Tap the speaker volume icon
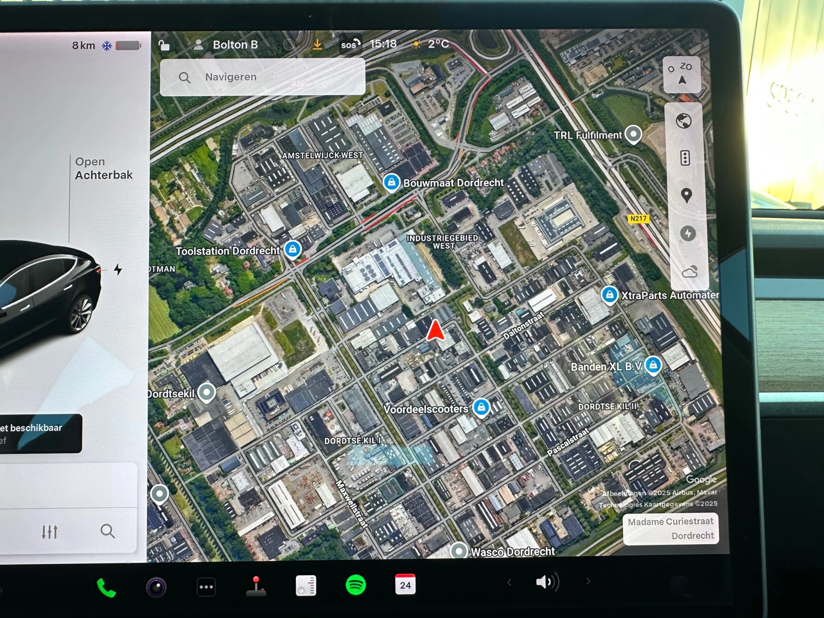The image size is (824, 618). point(547,582)
